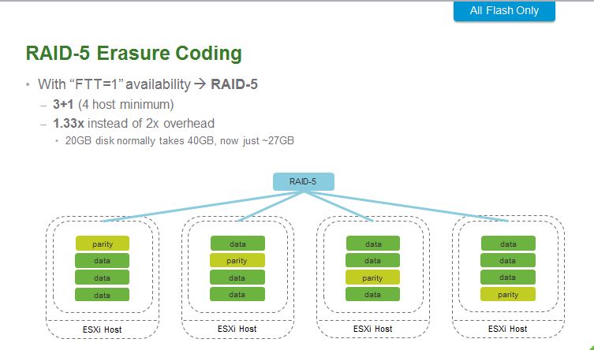Click the last ESXi Host label
Screen dimensions: 594x350
508,329
